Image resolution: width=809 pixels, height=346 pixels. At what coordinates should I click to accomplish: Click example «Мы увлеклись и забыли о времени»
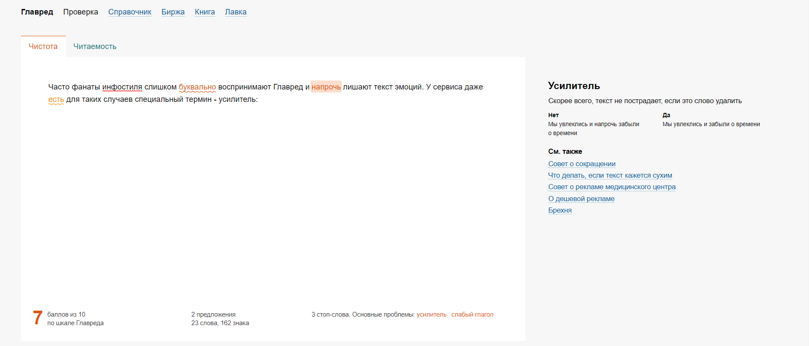711,124
